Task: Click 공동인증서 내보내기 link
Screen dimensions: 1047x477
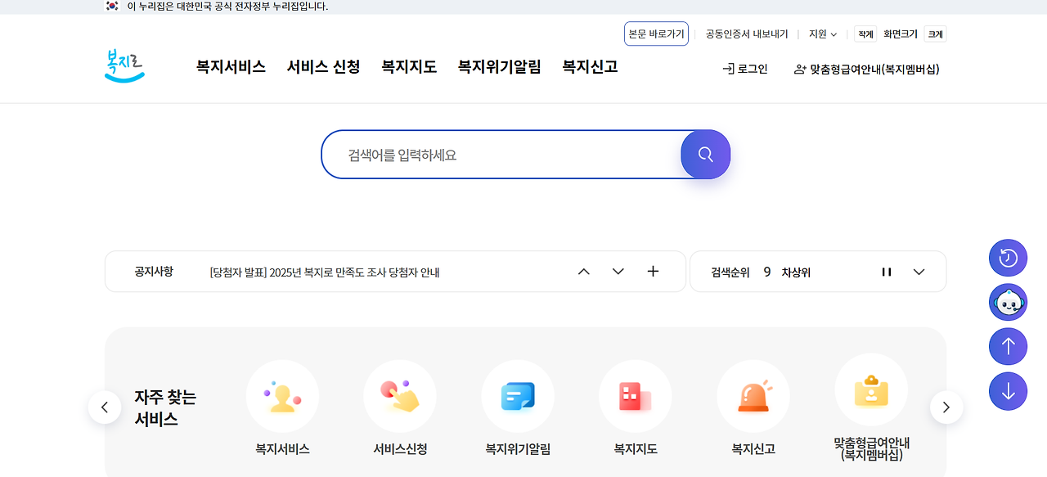Action: pos(747,34)
